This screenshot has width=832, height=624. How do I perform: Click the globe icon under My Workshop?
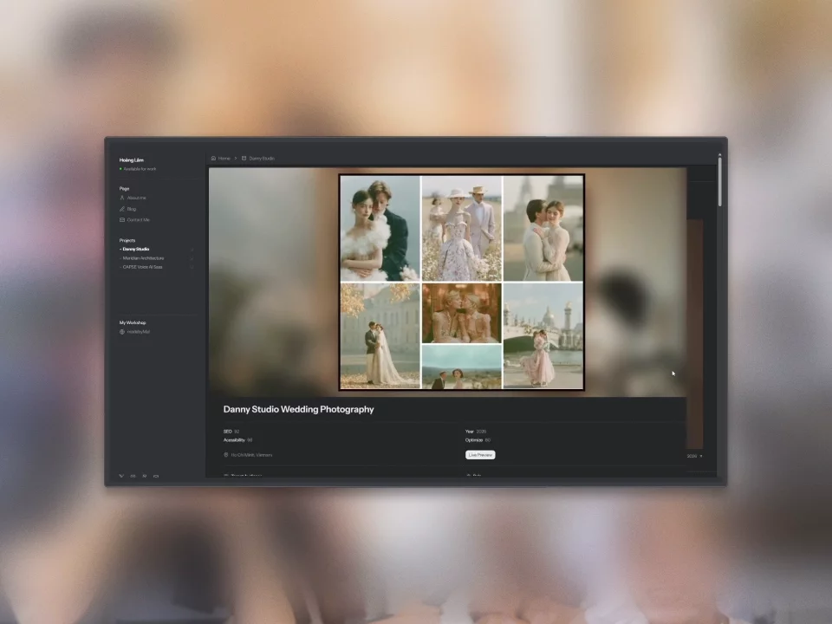(122, 332)
